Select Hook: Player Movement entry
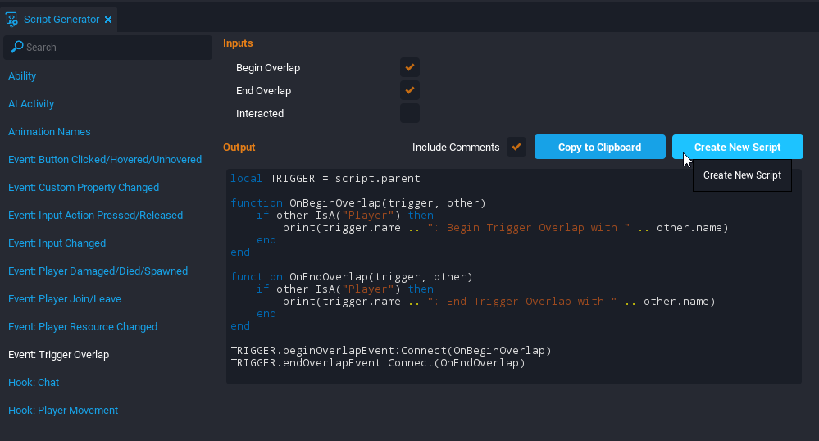The height and width of the screenshot is (441, 819). point(63,411)
